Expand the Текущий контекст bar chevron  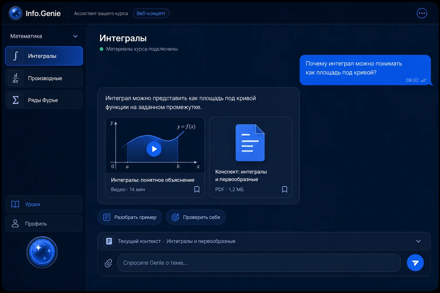tap(418, 241)
